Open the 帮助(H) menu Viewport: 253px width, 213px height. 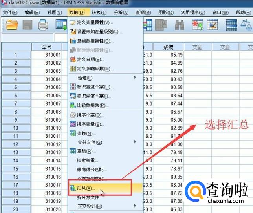(x=244, y=13)
